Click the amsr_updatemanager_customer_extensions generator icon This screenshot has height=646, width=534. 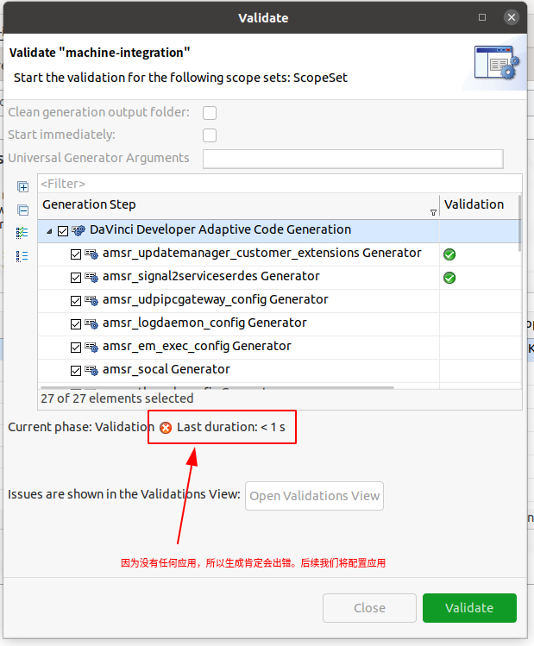(x=91, y=254)
